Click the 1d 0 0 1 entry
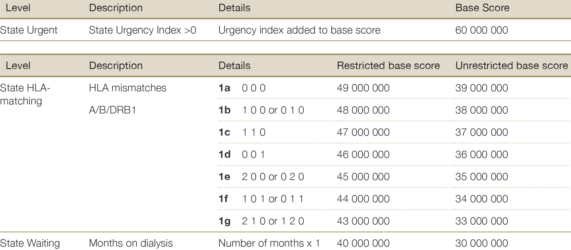This screenshot has width=571, height=250. pyautogui.click(x=242, y=155)
